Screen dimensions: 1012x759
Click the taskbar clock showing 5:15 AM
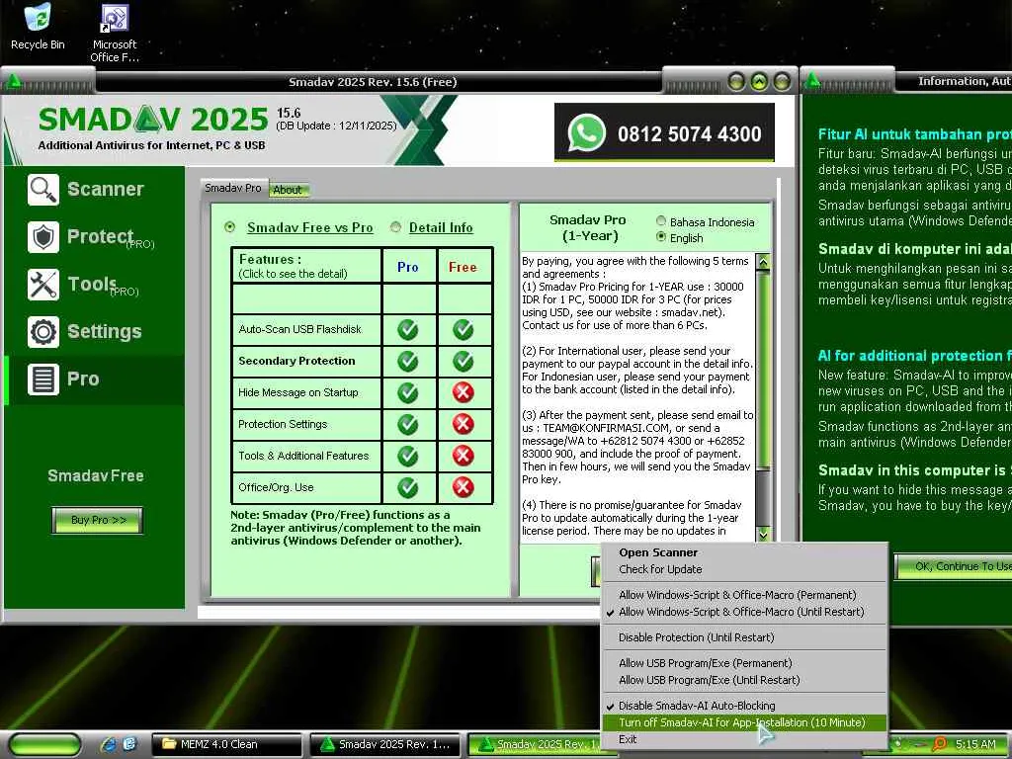click(975, 744)
